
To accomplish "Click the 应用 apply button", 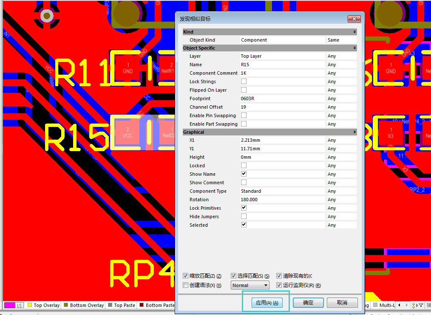I will point(267,303).
